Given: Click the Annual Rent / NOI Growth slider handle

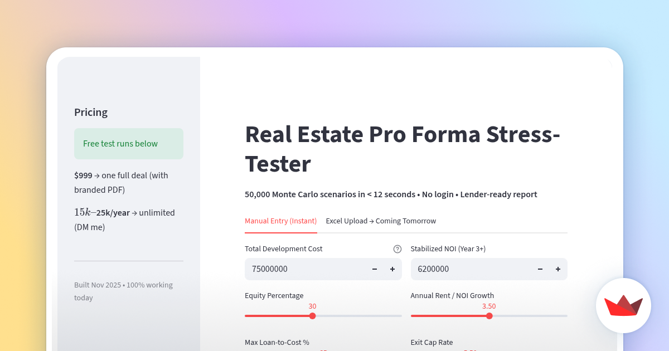Looking at the screenshot, I should pyautogui.click(x=489, y=315).
